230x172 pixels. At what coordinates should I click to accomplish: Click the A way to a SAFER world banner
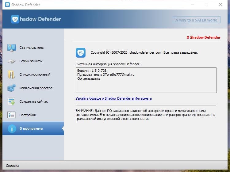(x=197, y=20)
